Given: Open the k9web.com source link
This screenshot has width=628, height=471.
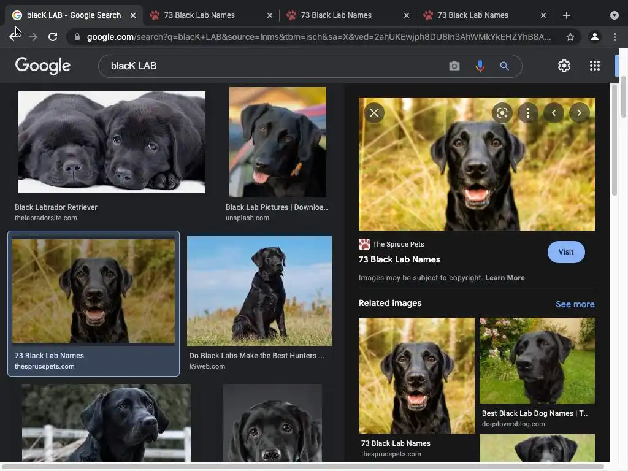Looking at the screenshot, I should point(207,366).
